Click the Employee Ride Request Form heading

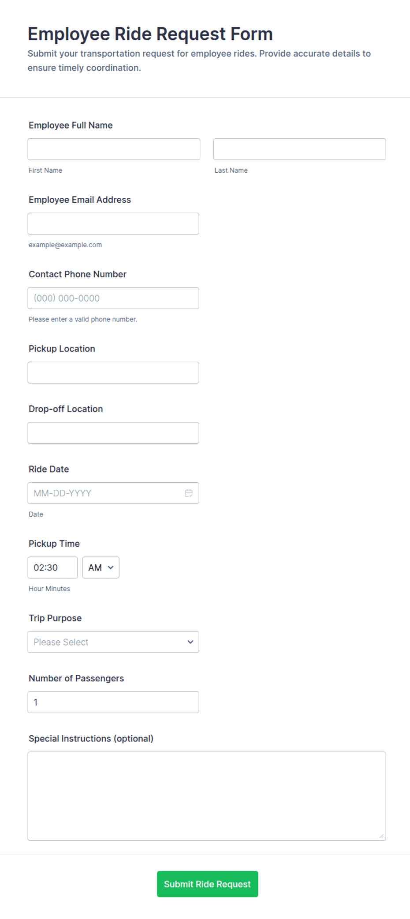(x=150, y=34)
